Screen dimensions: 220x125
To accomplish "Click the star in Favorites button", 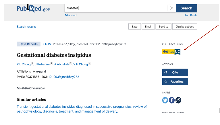I will point(166,81).
